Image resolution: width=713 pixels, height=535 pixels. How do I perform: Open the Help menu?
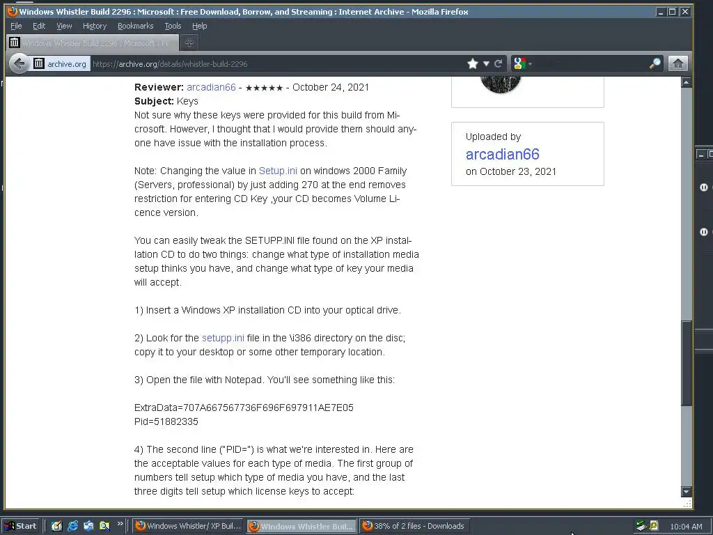click(199, 26)
